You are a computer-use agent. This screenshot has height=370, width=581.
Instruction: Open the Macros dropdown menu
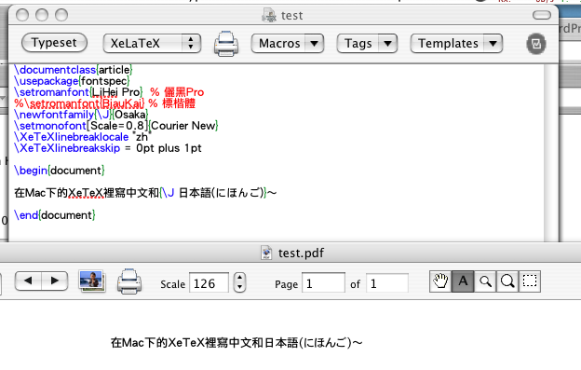click(x=287, y=44)
